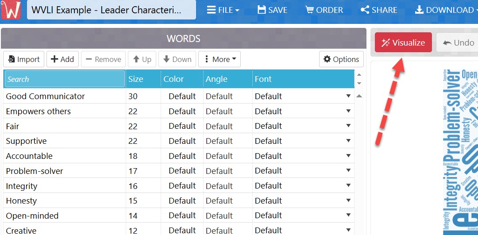Move word Up in list
The height and width of the screenshot is (235, 478).
142,59
